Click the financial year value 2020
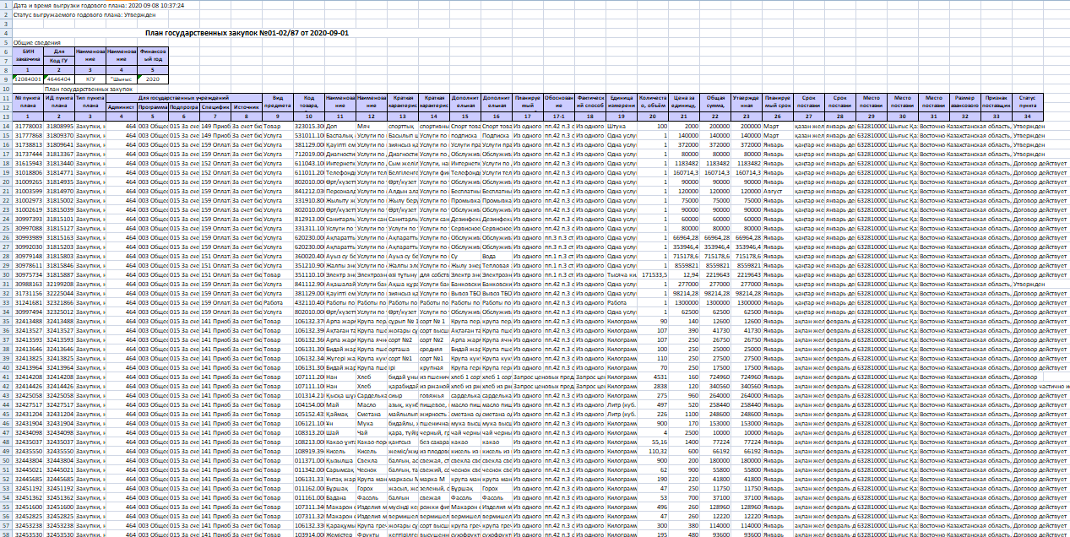Viewport: 1070px width, 537px height. pyautogui.click(x=152, y=79)
